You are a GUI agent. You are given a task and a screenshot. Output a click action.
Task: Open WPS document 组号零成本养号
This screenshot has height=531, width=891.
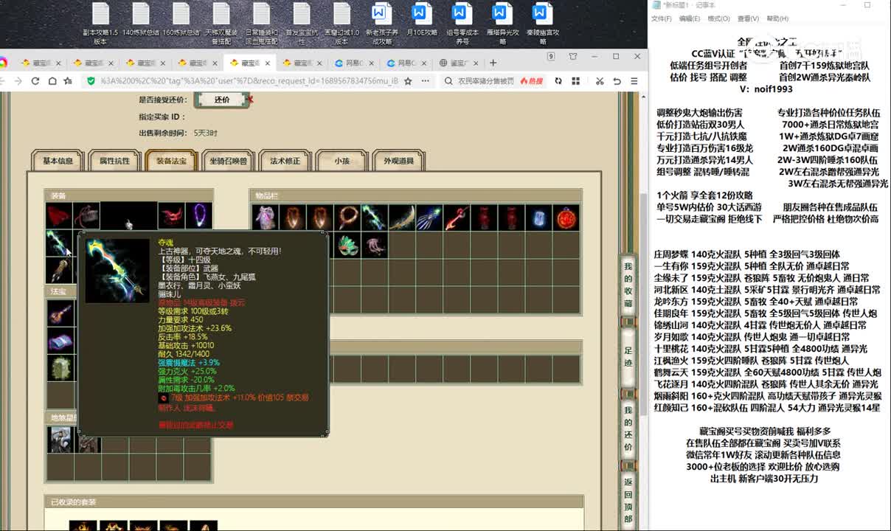coord(462,23)
